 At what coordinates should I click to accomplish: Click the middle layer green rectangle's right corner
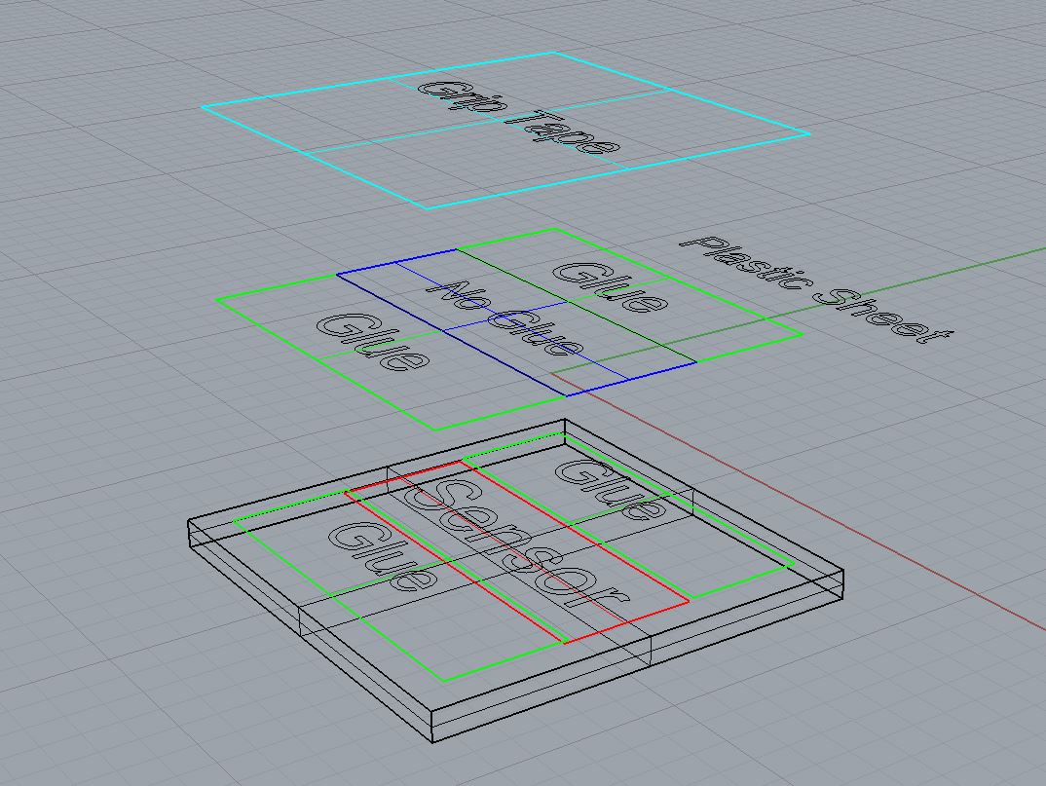coord(802,334)
